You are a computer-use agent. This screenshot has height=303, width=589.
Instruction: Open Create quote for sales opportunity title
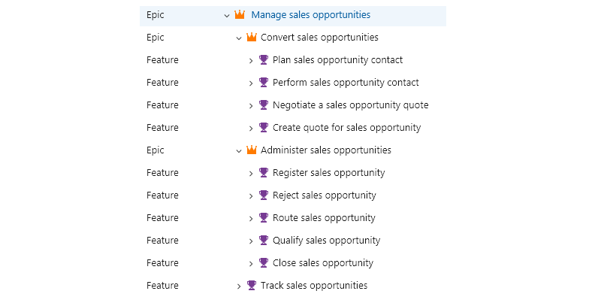click(347, 128)
